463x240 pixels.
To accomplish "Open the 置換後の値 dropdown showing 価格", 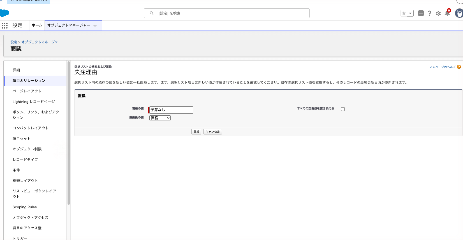I will [160, 118].
